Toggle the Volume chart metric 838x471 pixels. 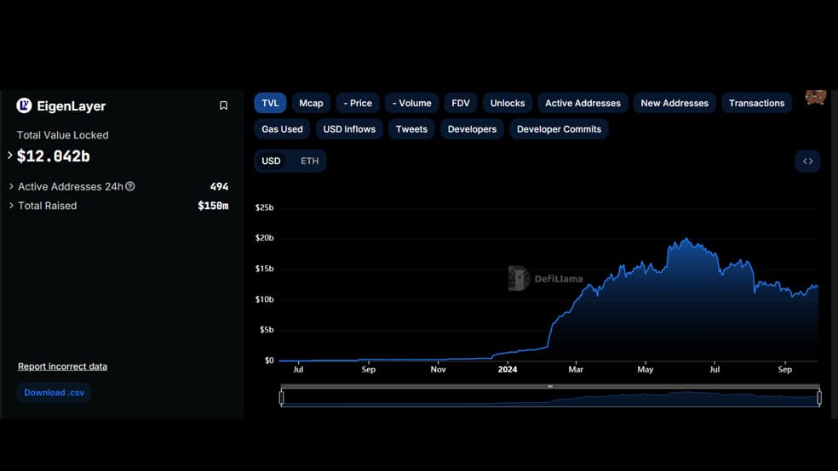click(411, 103)
